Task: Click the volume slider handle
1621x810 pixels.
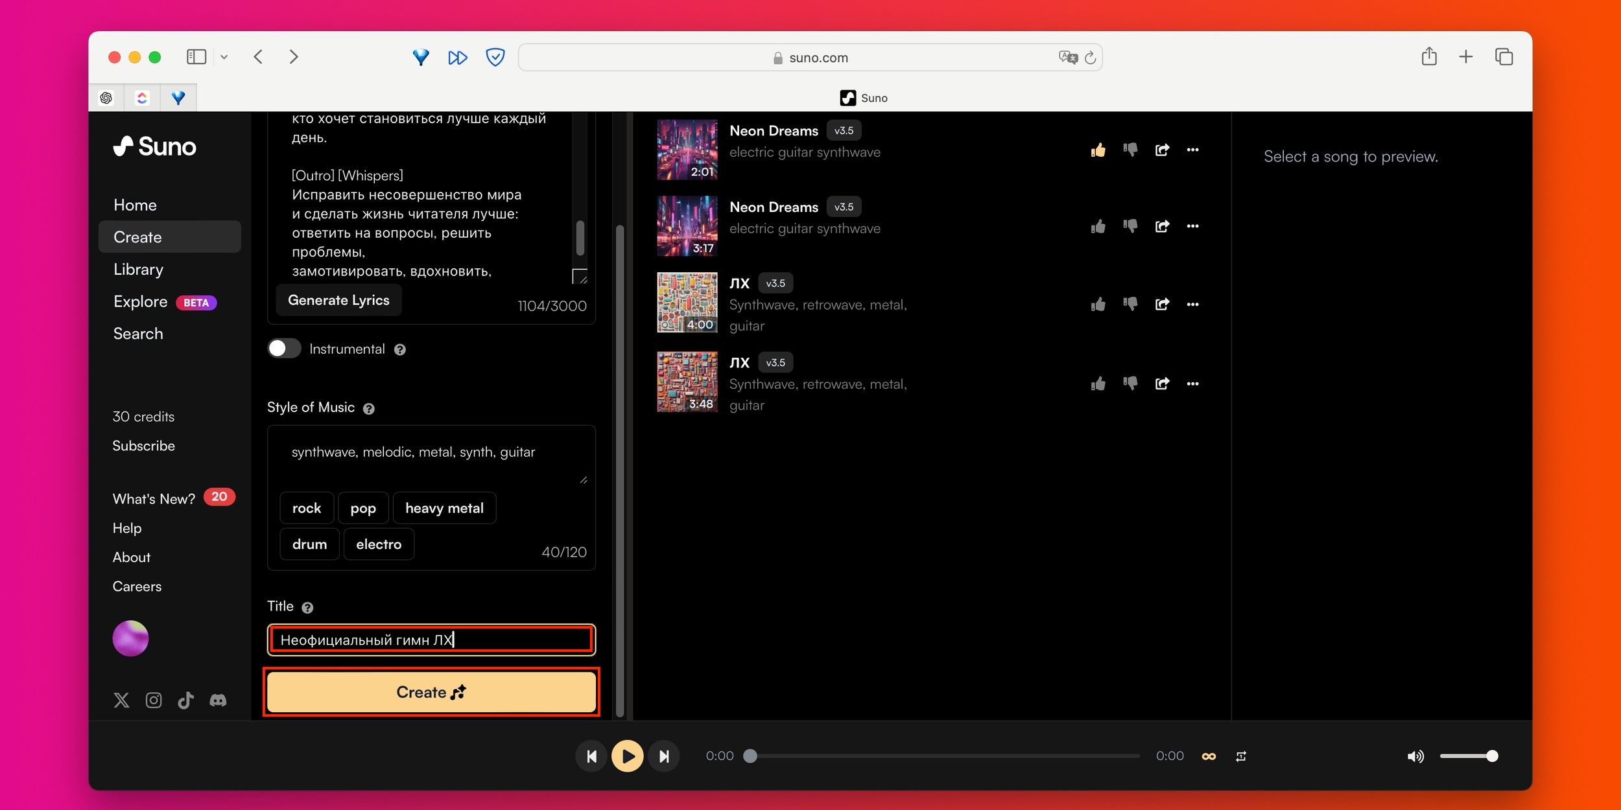Action: [x=1492, y=756]
